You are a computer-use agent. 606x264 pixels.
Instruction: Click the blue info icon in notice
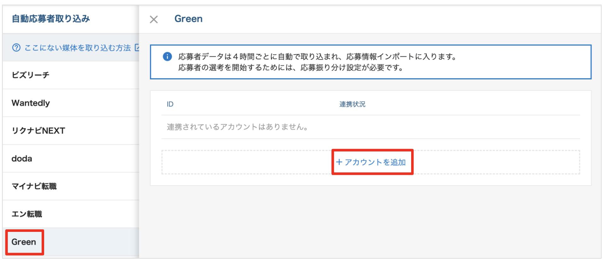point(167,57)
